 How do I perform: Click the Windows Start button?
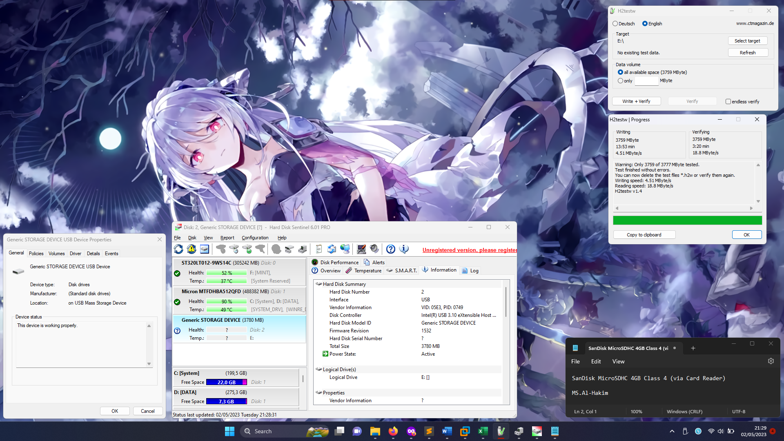pyautogui.click(x=229, y=431)
